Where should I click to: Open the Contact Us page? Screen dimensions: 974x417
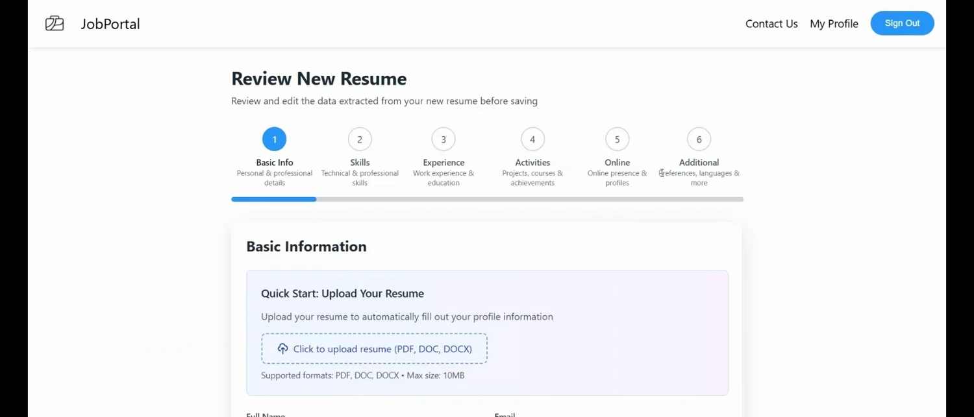(x=771, y=24)
